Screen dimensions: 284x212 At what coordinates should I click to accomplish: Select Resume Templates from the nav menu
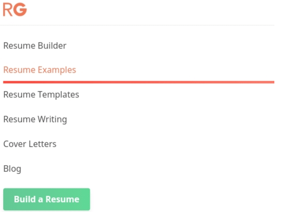pos(41,95)
